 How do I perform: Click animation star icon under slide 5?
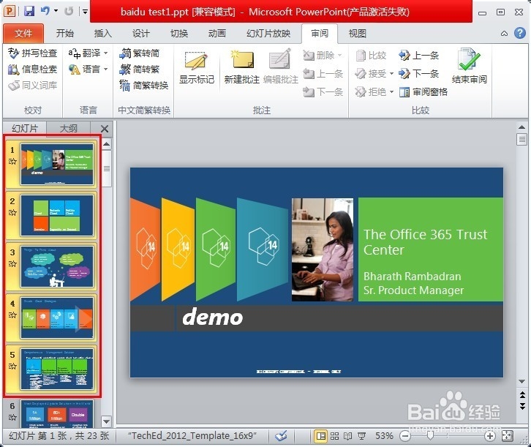[x=12, y=366]
